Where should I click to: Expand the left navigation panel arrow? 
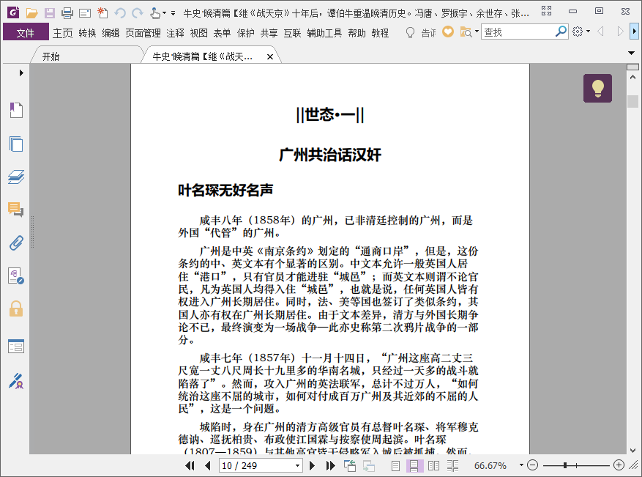coord(21,73)
